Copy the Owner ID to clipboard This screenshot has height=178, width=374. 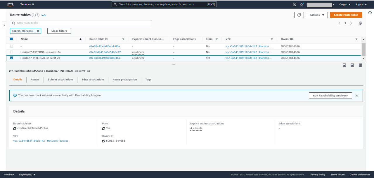click(104, 141)
